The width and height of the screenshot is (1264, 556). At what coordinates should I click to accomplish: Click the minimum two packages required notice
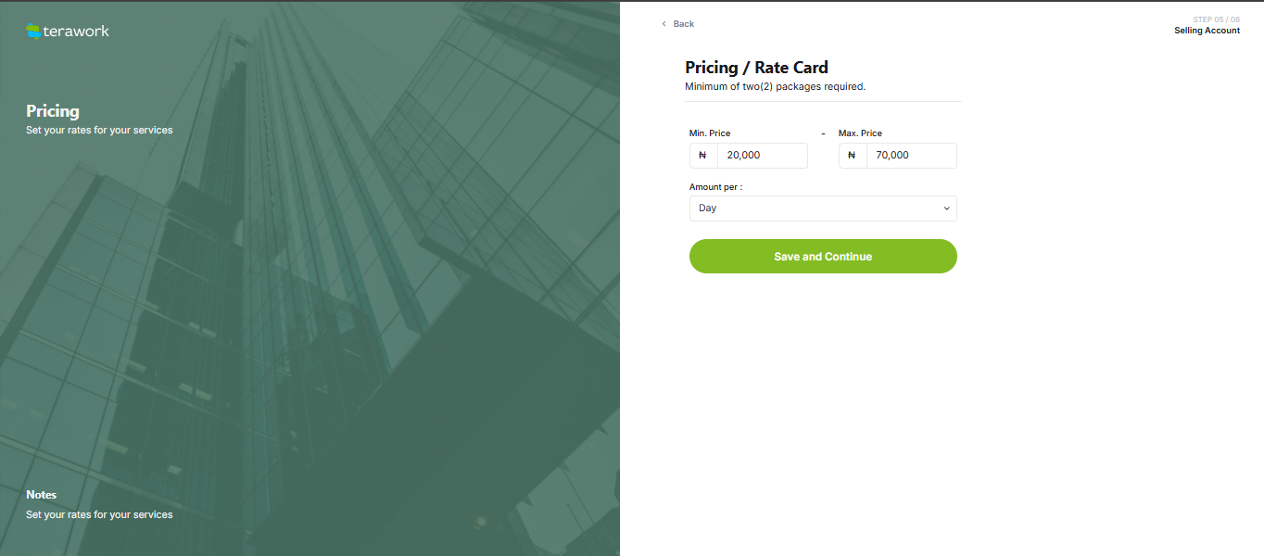pos(775,87)
